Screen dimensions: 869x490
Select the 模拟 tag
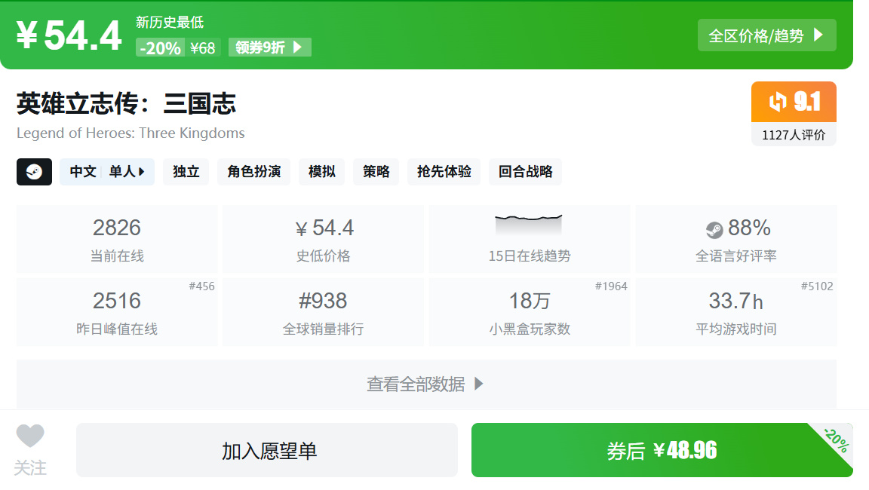pyautogui.click(x=322, y=172)
